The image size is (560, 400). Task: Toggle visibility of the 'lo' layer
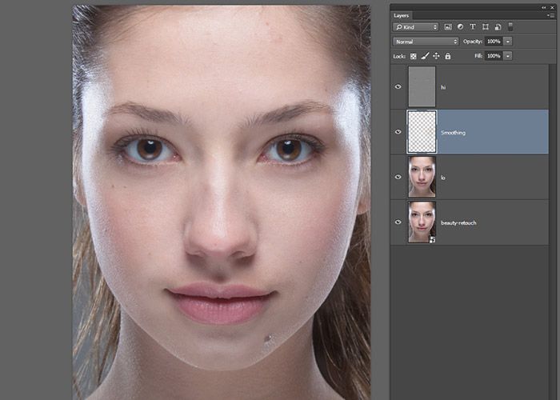click(398, 177)
